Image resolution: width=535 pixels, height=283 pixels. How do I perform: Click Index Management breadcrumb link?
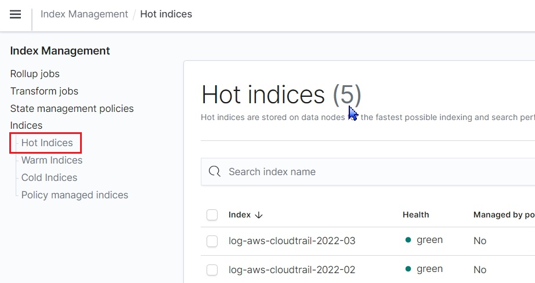[84, 14]
